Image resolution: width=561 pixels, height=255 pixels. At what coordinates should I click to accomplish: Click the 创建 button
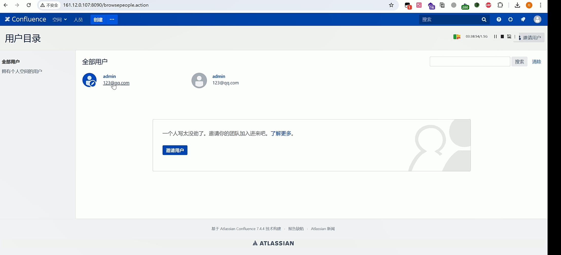[98, 20]
